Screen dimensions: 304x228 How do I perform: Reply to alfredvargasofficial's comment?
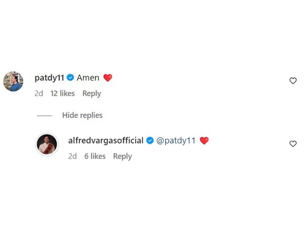tap(123, 156)
